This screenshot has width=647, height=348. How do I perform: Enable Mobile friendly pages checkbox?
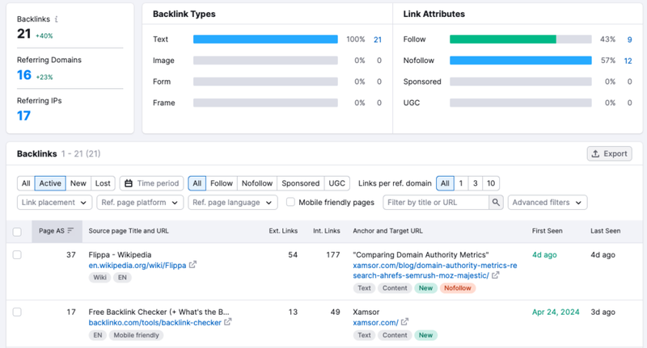coord(290,203)
